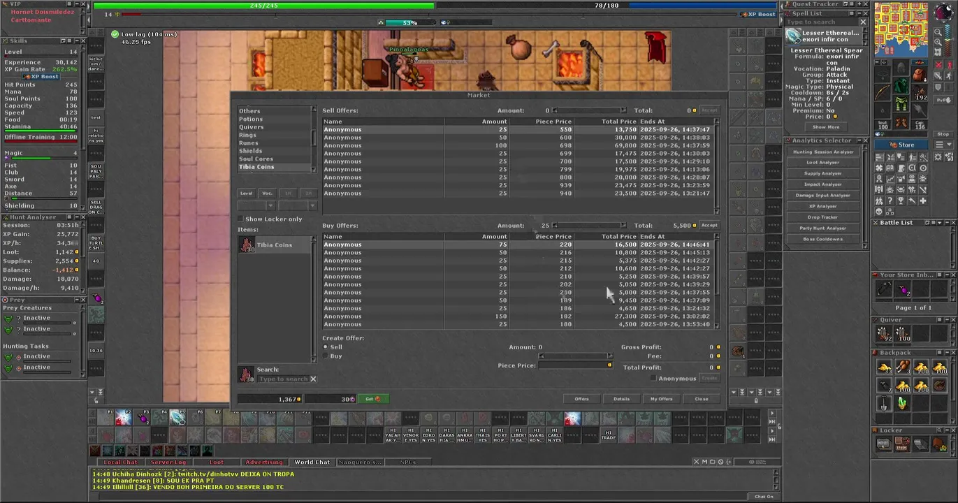Viewport: 958px width, 503px height.
Task: Click the Chat On button
Action: (x=764, y=497)
